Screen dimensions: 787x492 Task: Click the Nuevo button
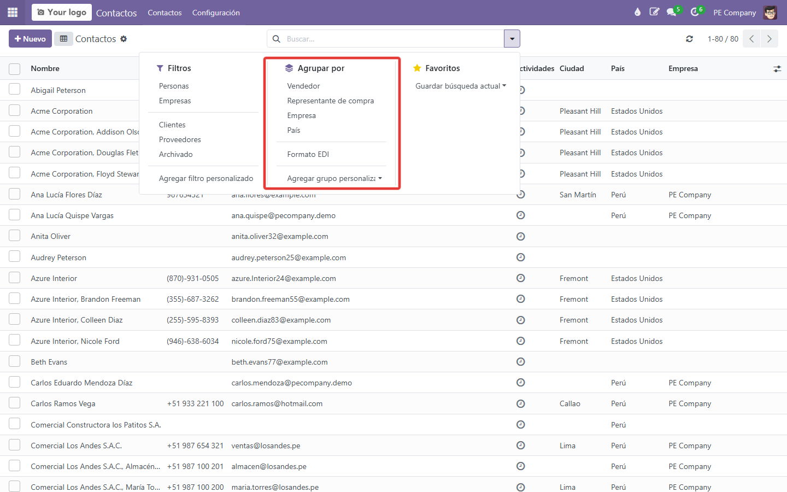pos(30,39)
